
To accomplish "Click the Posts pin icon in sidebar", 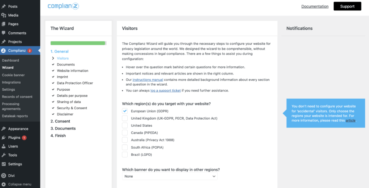I will click(4, 6).
